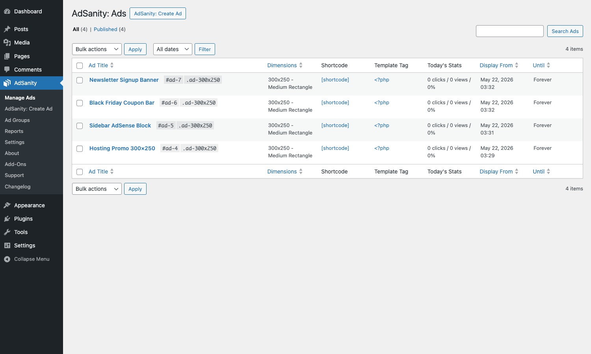Sort by top Display From arrows
The height and width of the screenshot is (354, 591).
click(x=517, y=65)
